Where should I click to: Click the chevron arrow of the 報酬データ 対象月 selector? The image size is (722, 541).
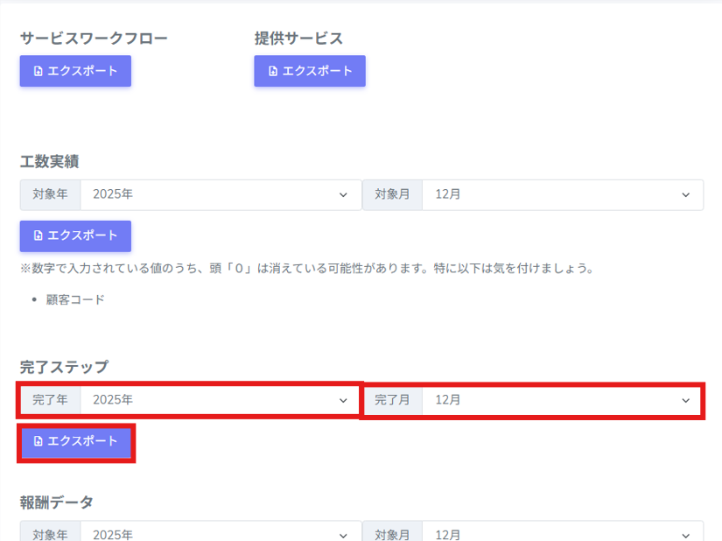[685, 534]
